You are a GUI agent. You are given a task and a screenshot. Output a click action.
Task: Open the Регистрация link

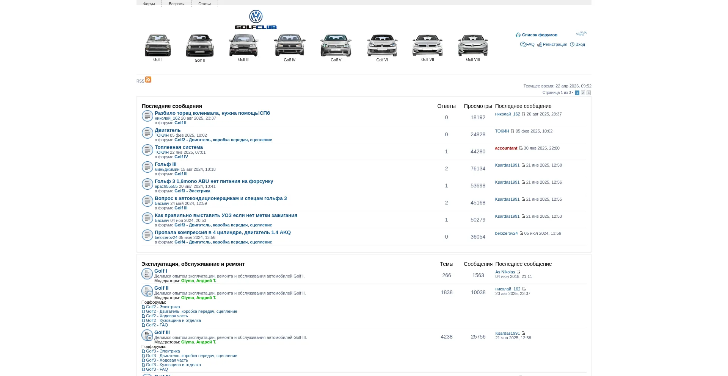point(555,44)
